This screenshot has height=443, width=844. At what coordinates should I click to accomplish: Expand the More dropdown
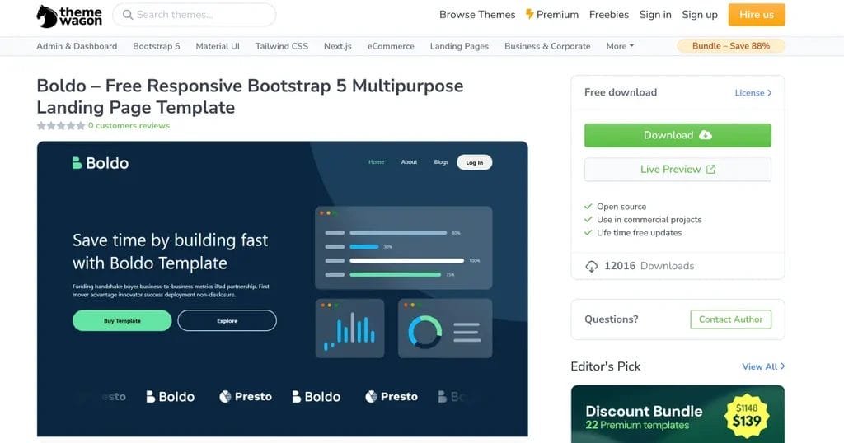pos(620,46)
